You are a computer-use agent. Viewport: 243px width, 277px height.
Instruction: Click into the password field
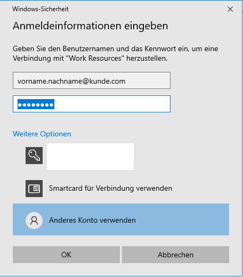(x=92, y=104)
